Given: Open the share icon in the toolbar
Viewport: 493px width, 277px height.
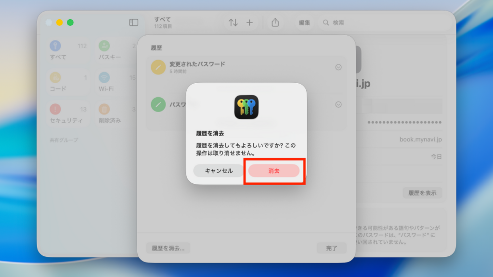Looking at the screenshot, I should click(x=275, y=22).
